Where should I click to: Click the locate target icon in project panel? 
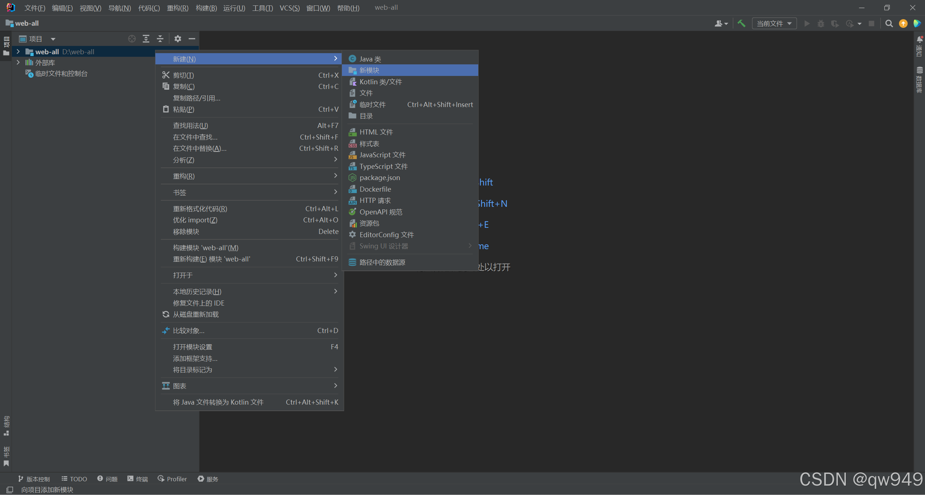point(132,39)
